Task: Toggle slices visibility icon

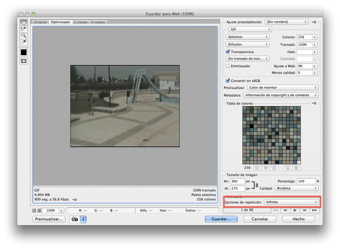Action: 24,61
